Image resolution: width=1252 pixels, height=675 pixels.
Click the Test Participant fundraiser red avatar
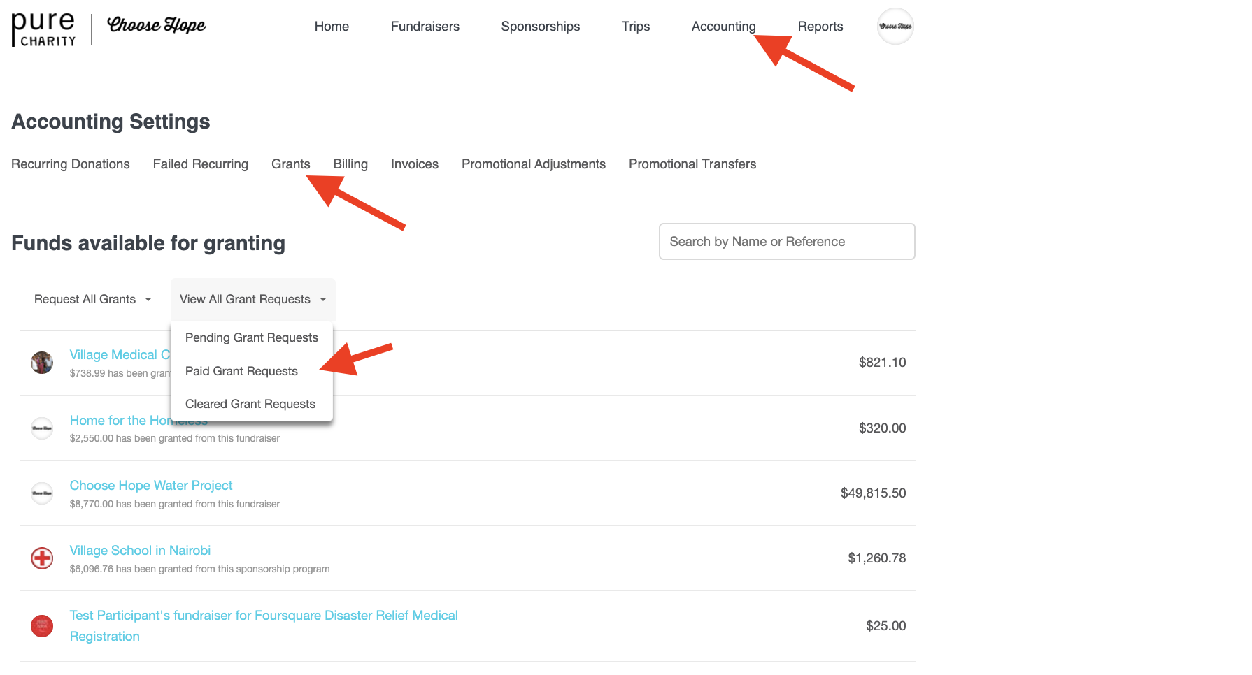(x=42, y=625)
